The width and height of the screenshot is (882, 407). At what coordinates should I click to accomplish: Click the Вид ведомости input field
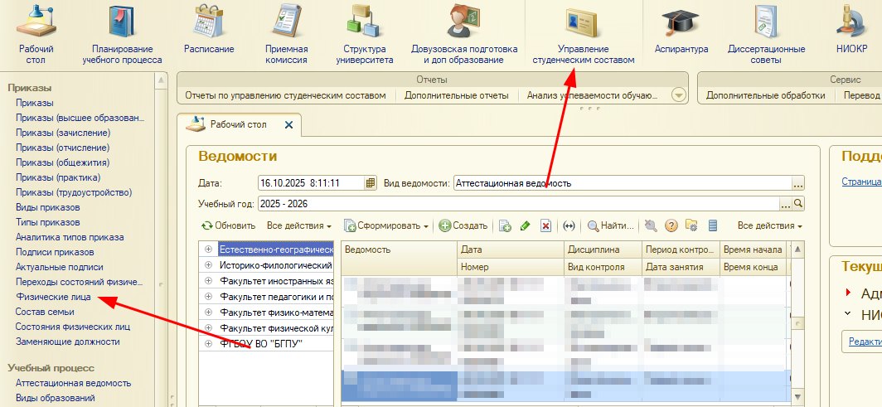[x=622, y=183]
